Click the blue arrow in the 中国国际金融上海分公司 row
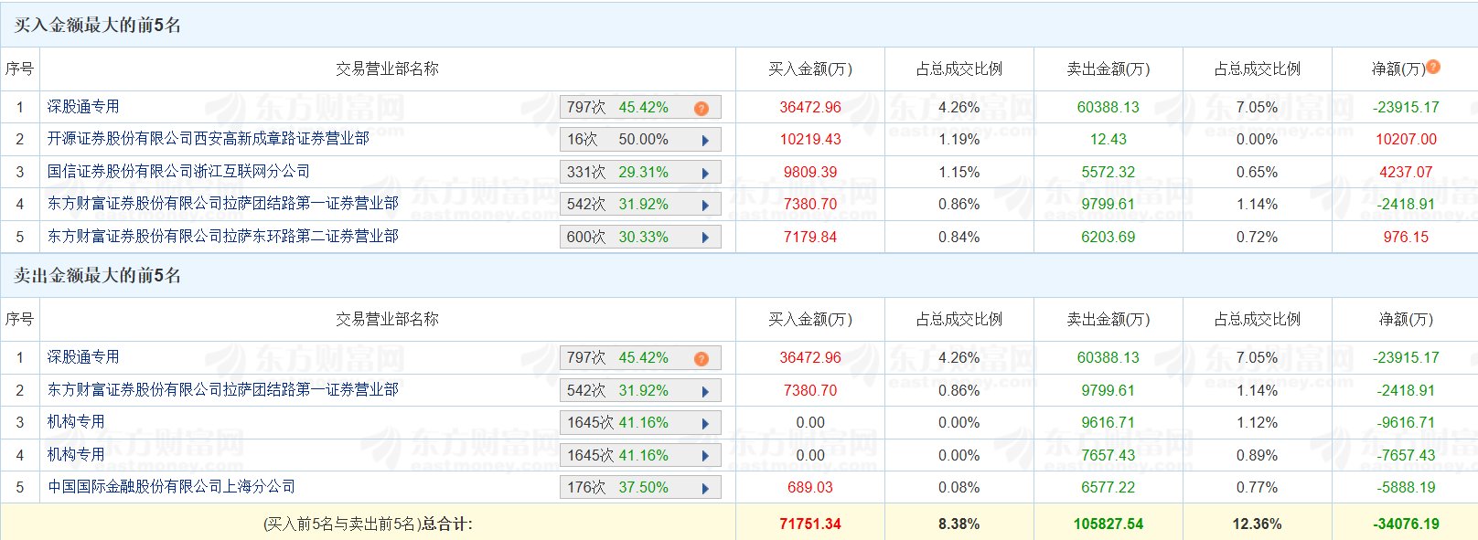 point(705,489)
